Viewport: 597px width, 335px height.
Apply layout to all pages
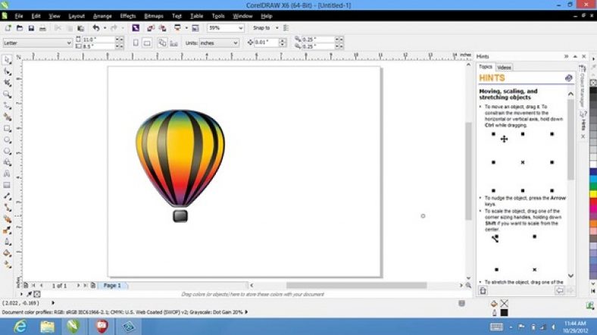(x=162, y=43)
